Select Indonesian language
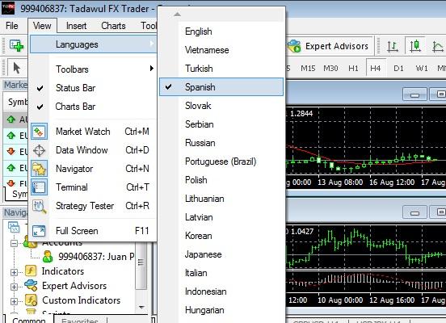446x323 pixels. [x=221, y=292]
